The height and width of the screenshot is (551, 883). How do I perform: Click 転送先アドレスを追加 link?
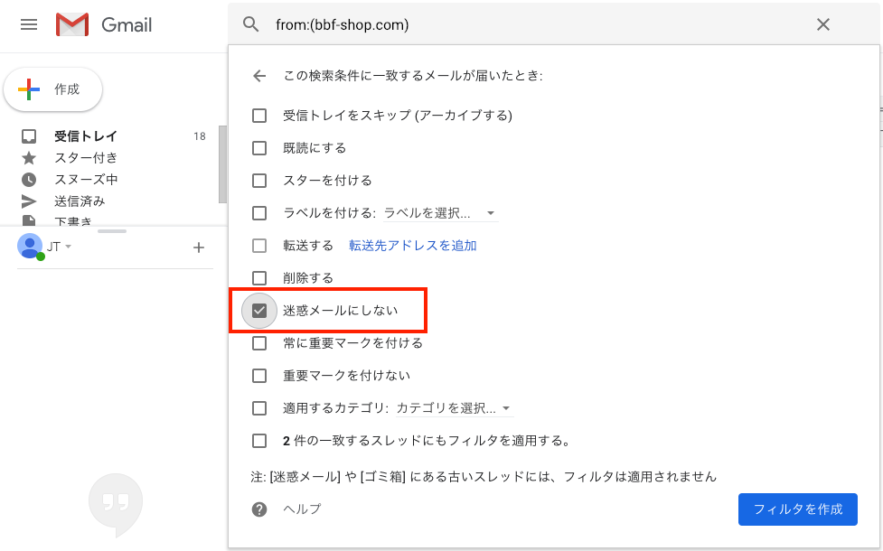pyautogui.click(x=413, y=246)
